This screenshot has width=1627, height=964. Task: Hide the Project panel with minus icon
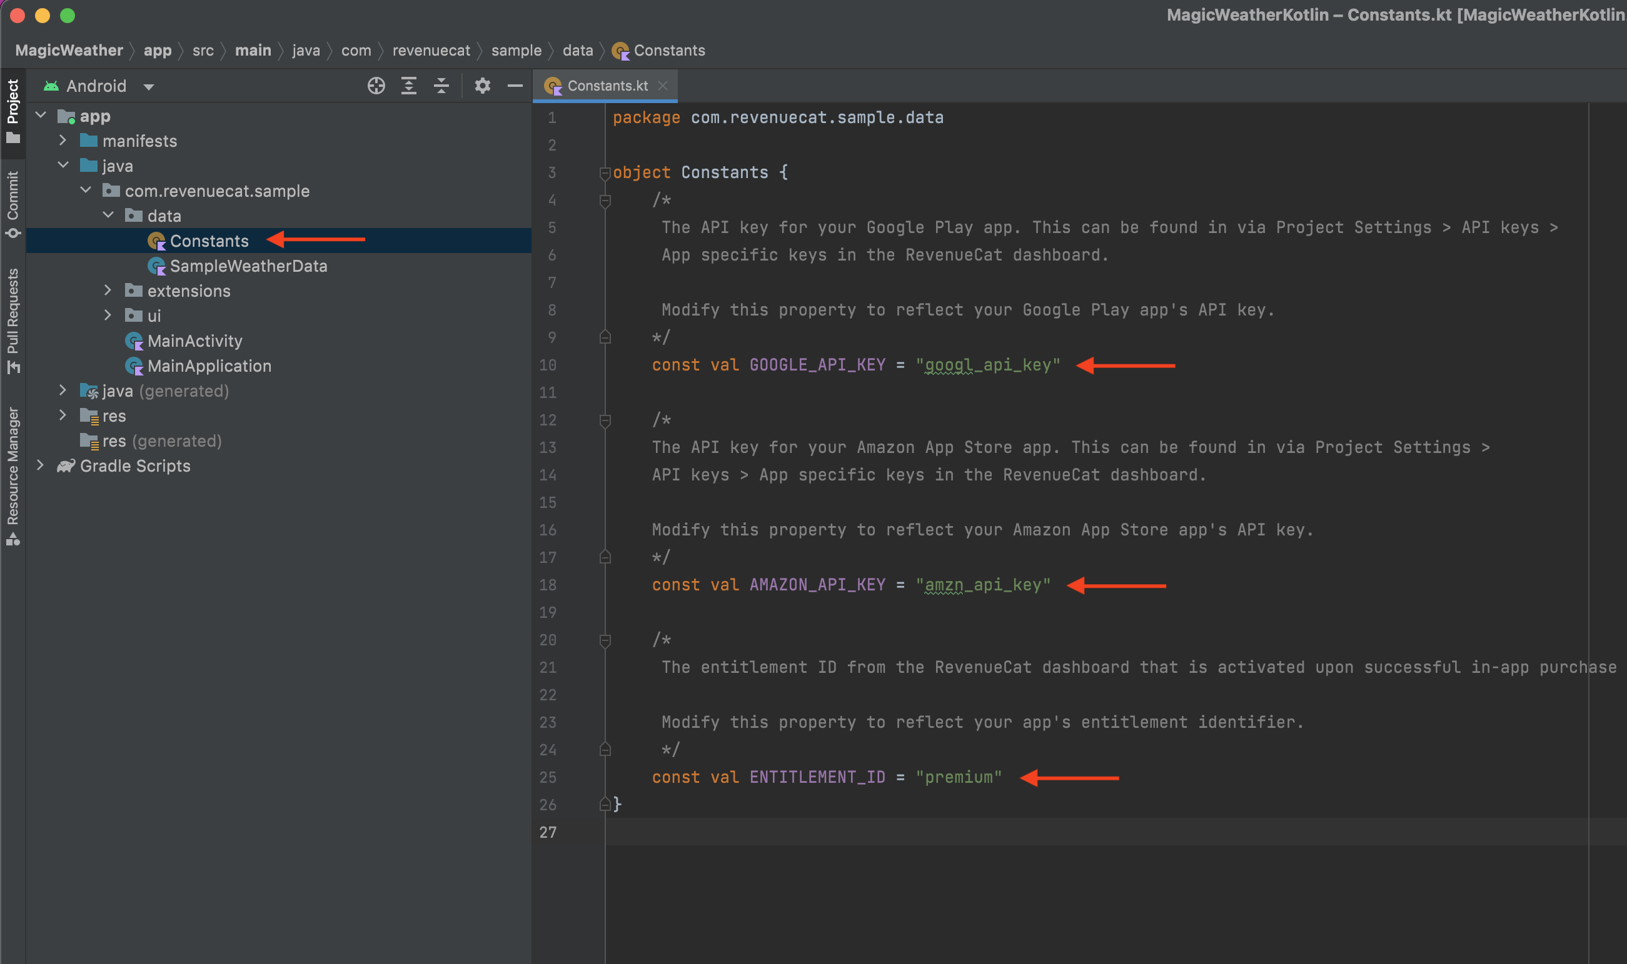515,86
